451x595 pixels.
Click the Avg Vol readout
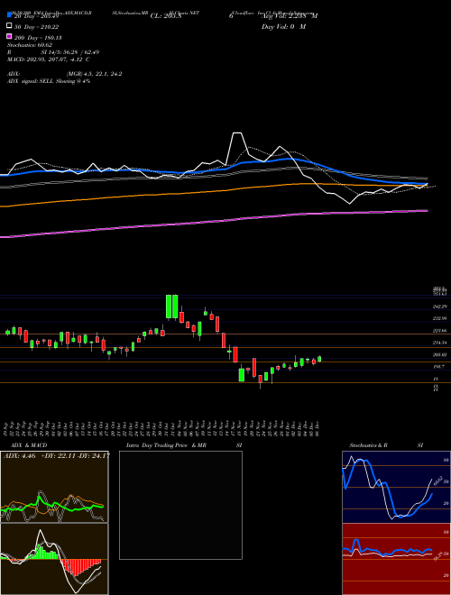click(x=290, y=16)
